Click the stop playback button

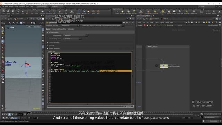click(x=9, y=114)
